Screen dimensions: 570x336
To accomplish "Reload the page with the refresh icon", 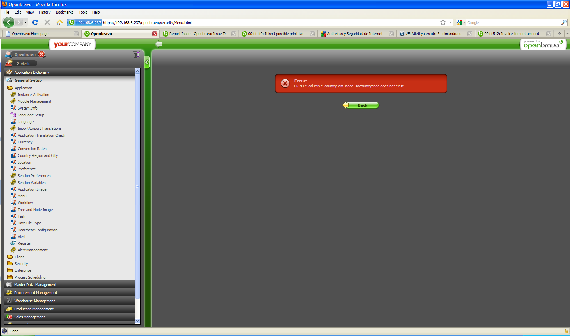I will (35, 22).
